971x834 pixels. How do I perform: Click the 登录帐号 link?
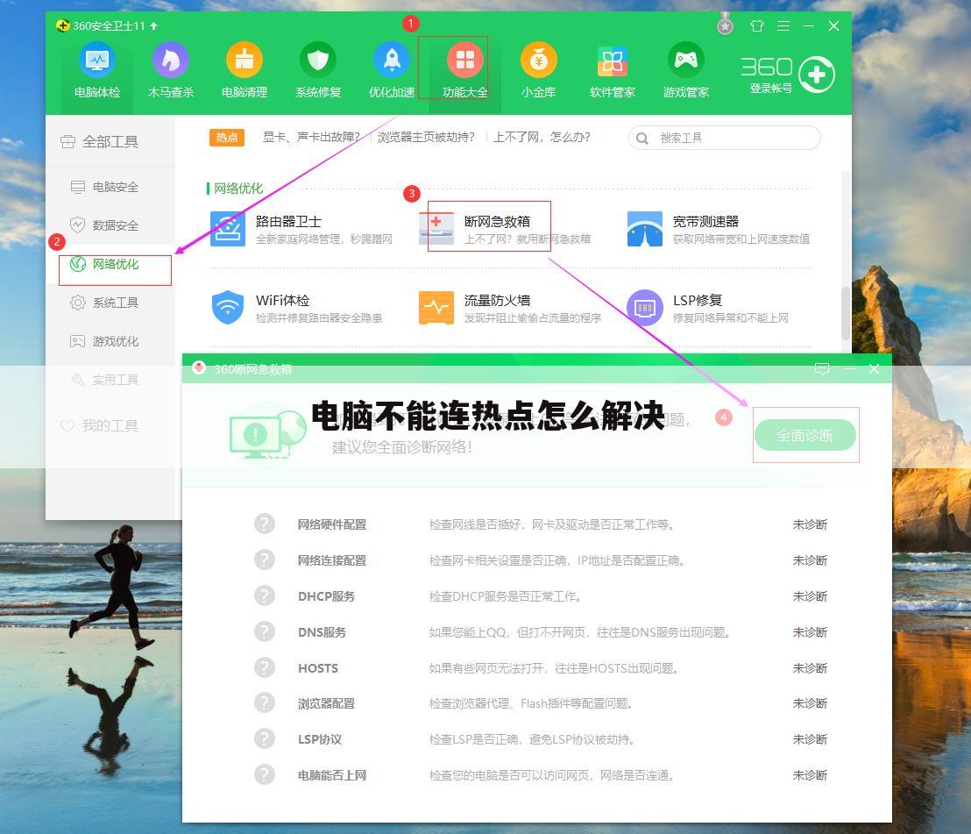tap(770, 89)
